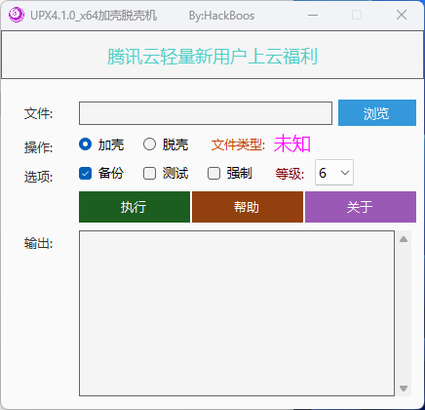
Task: Click the By:HackBoos title text
Action: pyautogui.click(x=221, y=16)
